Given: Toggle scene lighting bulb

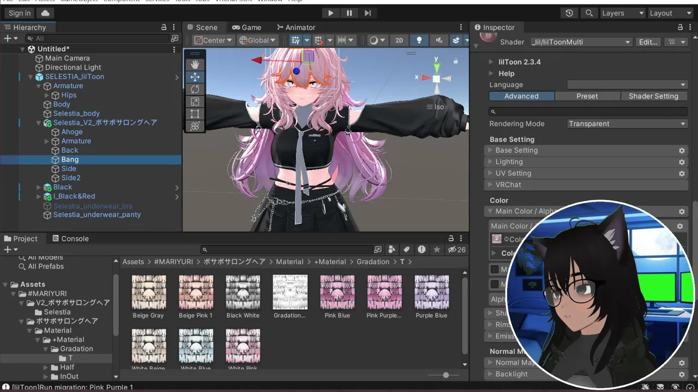Looking at the screenshot, I should (x=419, y=40).
